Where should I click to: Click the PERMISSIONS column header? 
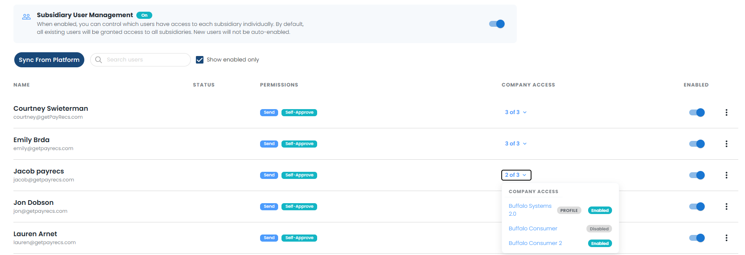click(x=279, y=85)
